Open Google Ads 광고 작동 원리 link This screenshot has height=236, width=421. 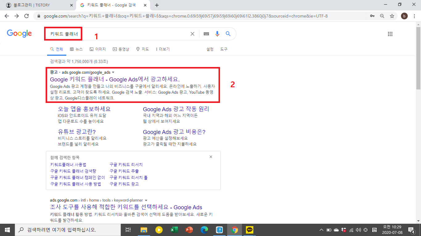(176, 109)
